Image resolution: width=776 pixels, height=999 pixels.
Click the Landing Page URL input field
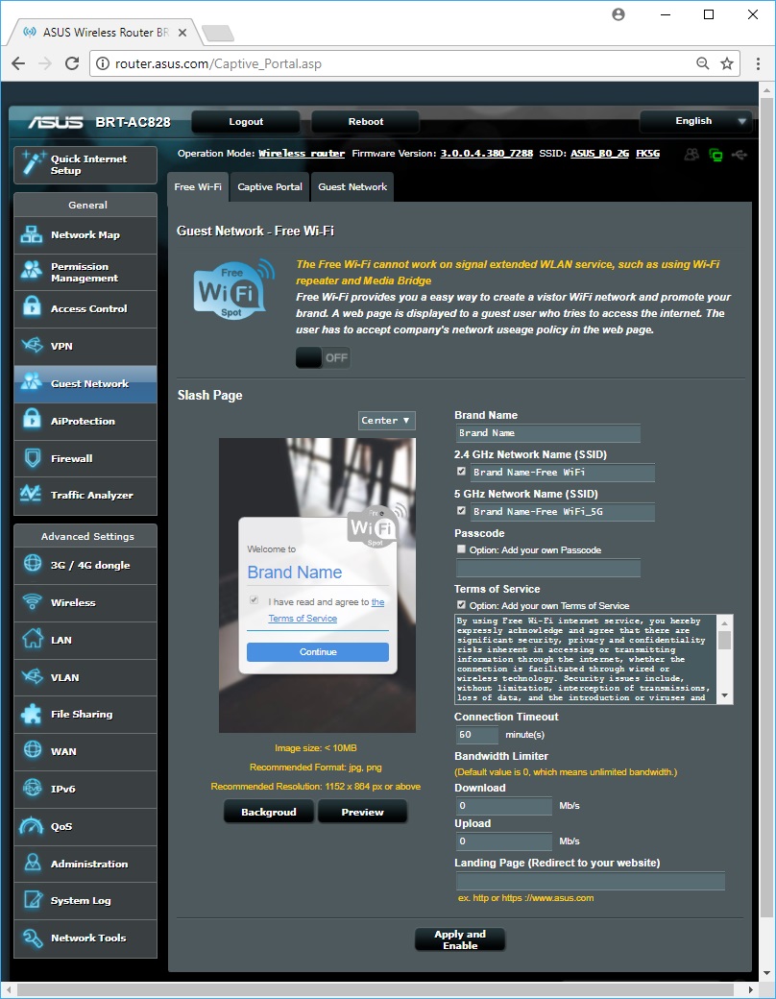(x=590, y=881)
